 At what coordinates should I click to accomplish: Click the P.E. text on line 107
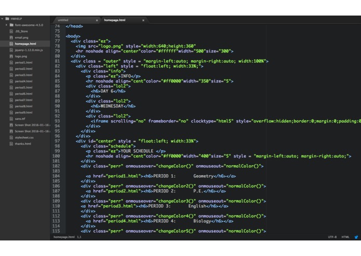[x=198, y=191]
